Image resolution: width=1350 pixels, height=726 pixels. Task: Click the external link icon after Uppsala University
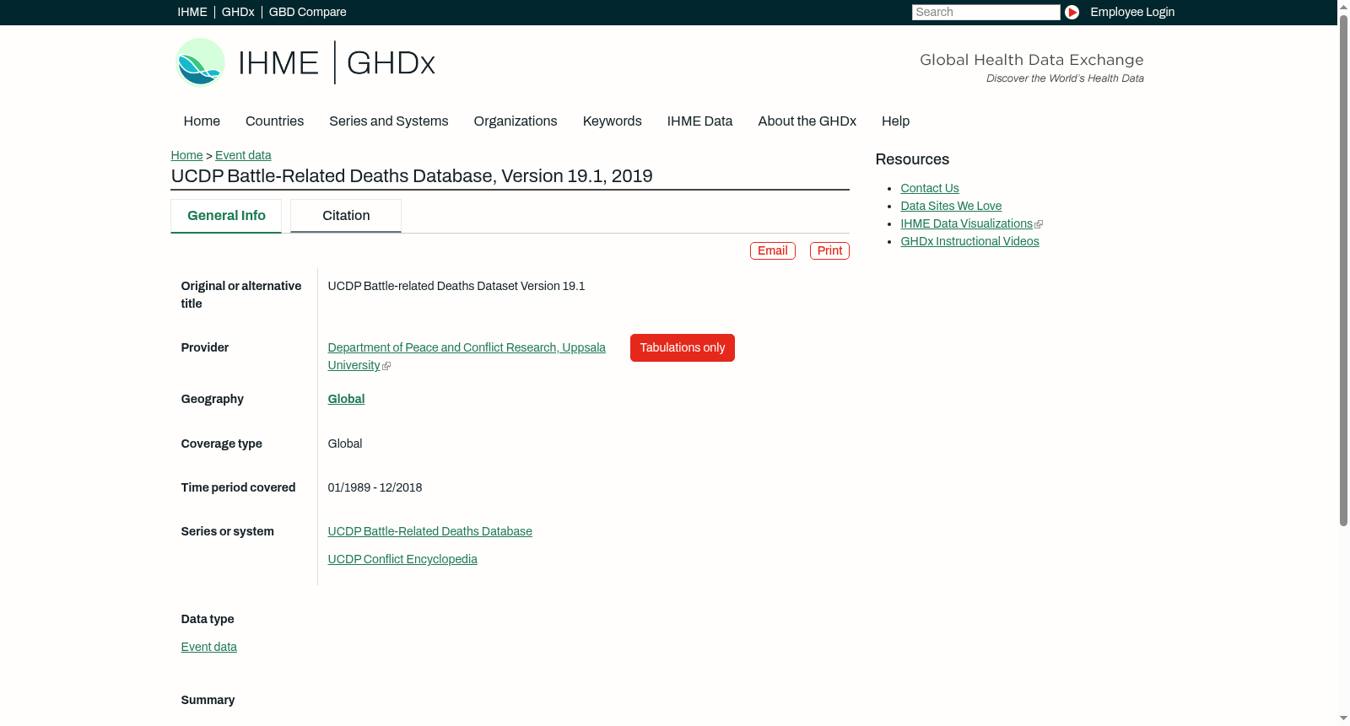[386, 366]
